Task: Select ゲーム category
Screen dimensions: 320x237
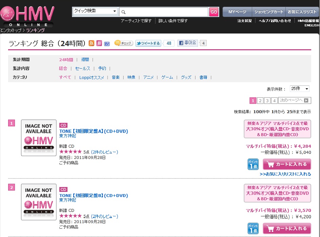Action: (x=167, y=77)
